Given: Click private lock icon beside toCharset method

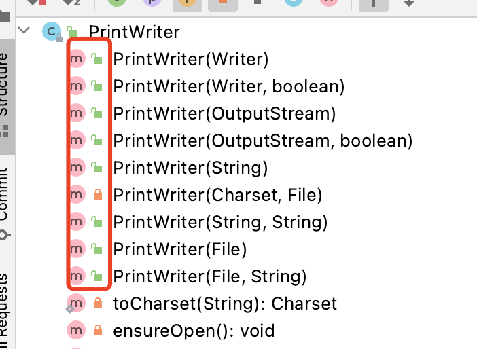Looking at the screenshot, I should tap(97, 304).
